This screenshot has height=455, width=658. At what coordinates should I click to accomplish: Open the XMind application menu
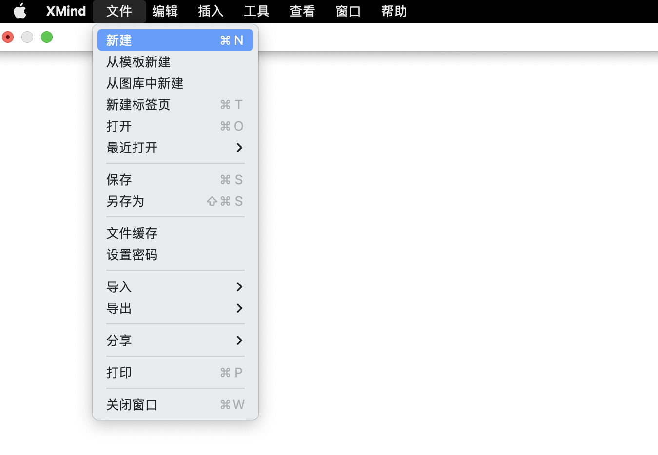[65, 11]
